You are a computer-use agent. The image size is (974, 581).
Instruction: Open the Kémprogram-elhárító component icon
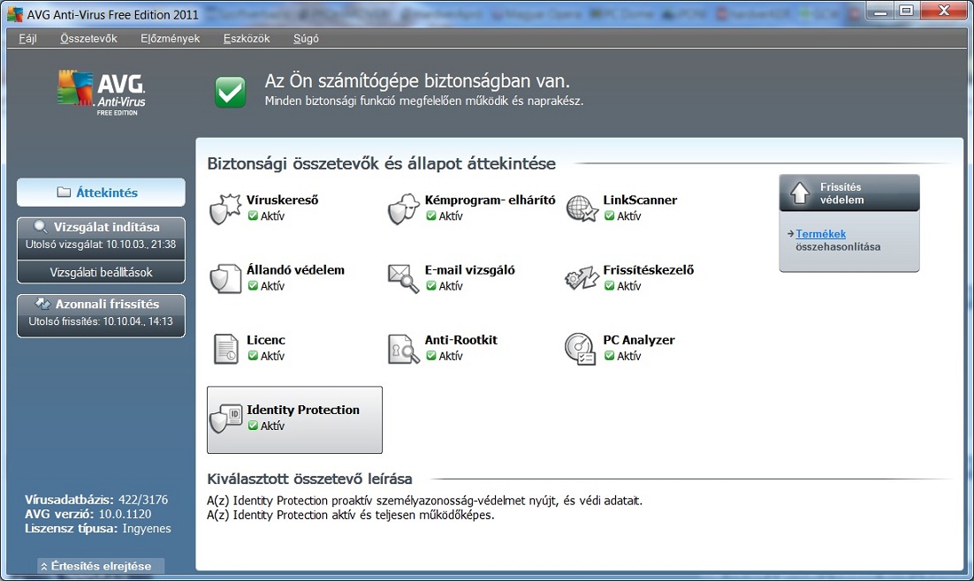pos(403,209)
